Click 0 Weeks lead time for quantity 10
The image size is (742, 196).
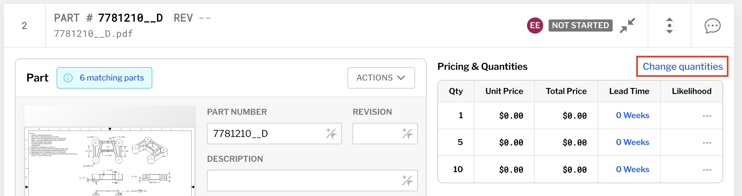point(632,169)
